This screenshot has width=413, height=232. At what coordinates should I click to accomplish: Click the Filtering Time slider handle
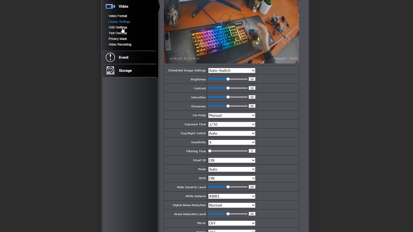210,151
